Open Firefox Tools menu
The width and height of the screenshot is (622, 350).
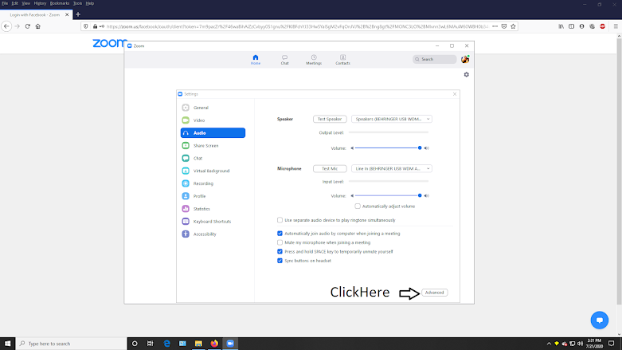(x=77, y=3)
